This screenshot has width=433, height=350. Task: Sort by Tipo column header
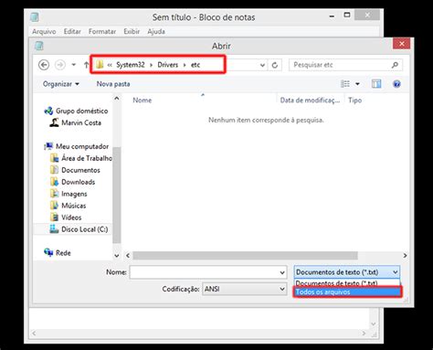355,101
